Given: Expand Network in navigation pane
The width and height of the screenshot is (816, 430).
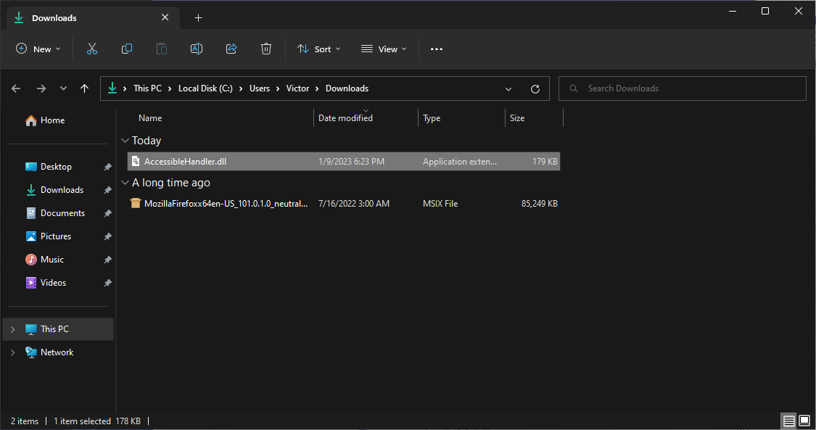Looking at the screenshot, I should coord(13,352).
